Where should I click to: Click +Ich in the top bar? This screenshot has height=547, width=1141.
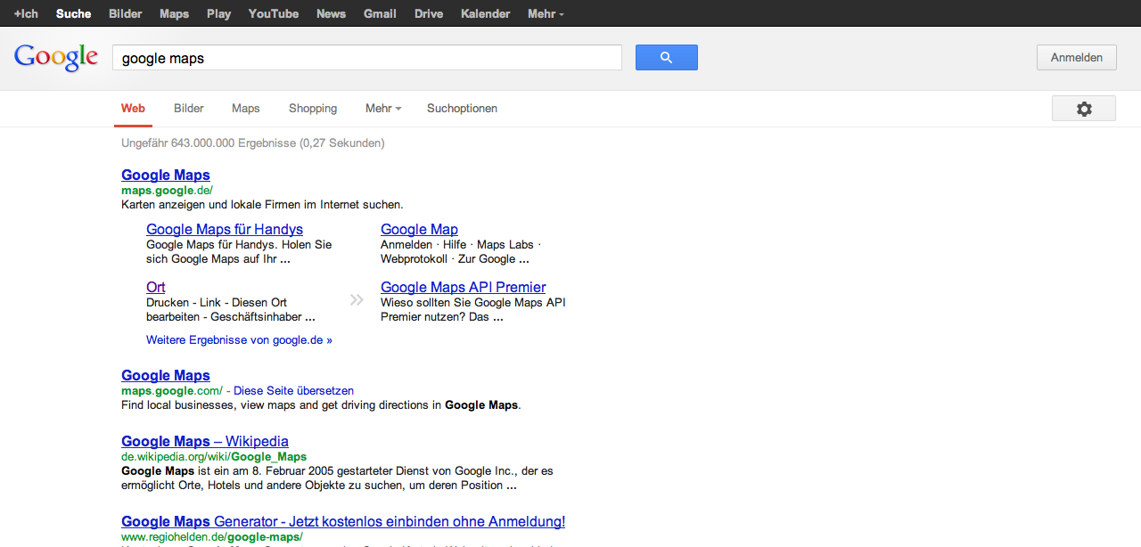[26, 13]
